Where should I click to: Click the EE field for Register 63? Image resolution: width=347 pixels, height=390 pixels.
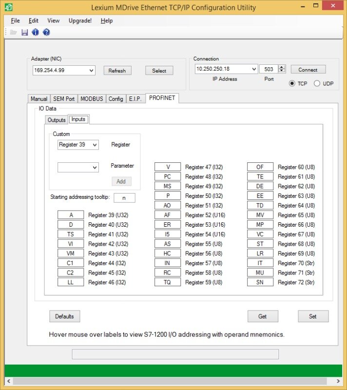[x=260, y=196]
